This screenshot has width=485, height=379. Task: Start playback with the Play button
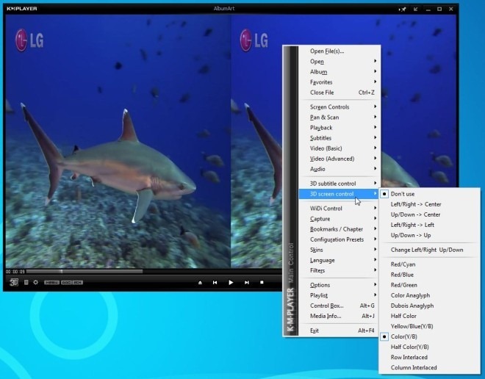[231, 283]
